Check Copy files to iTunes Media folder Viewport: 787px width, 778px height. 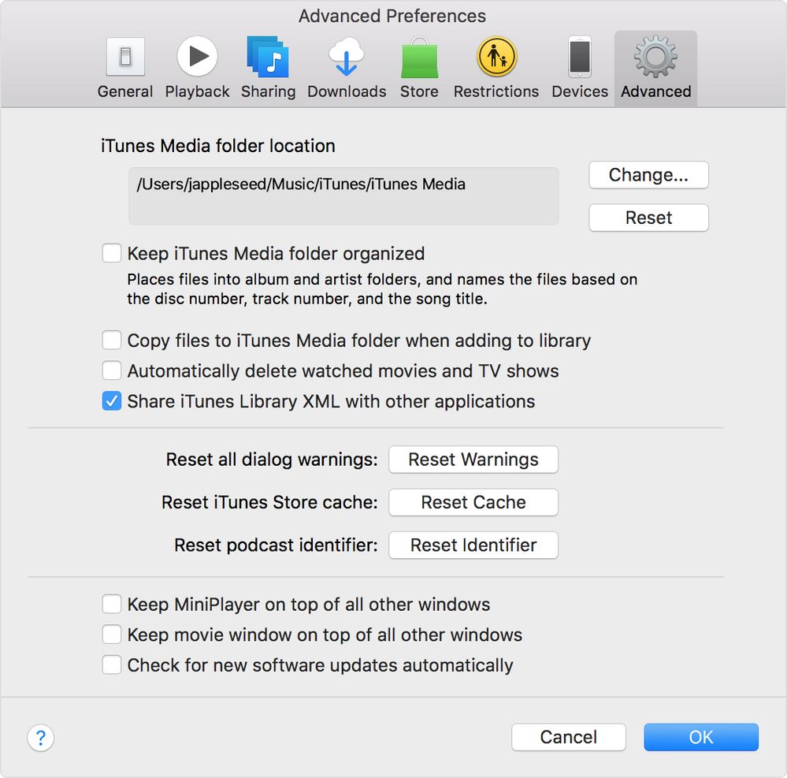pos(111,341)
